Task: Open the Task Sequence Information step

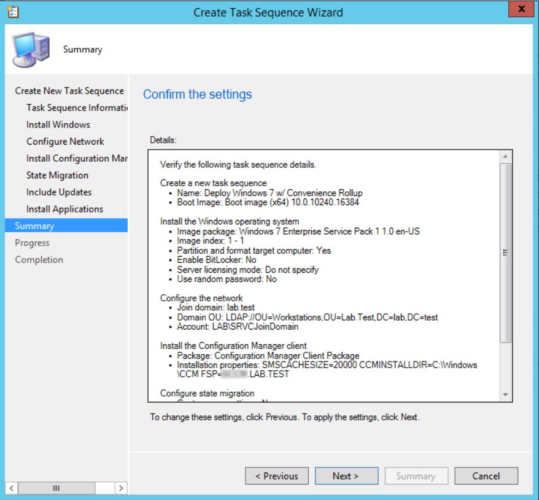Action: (x=77, y=108)
